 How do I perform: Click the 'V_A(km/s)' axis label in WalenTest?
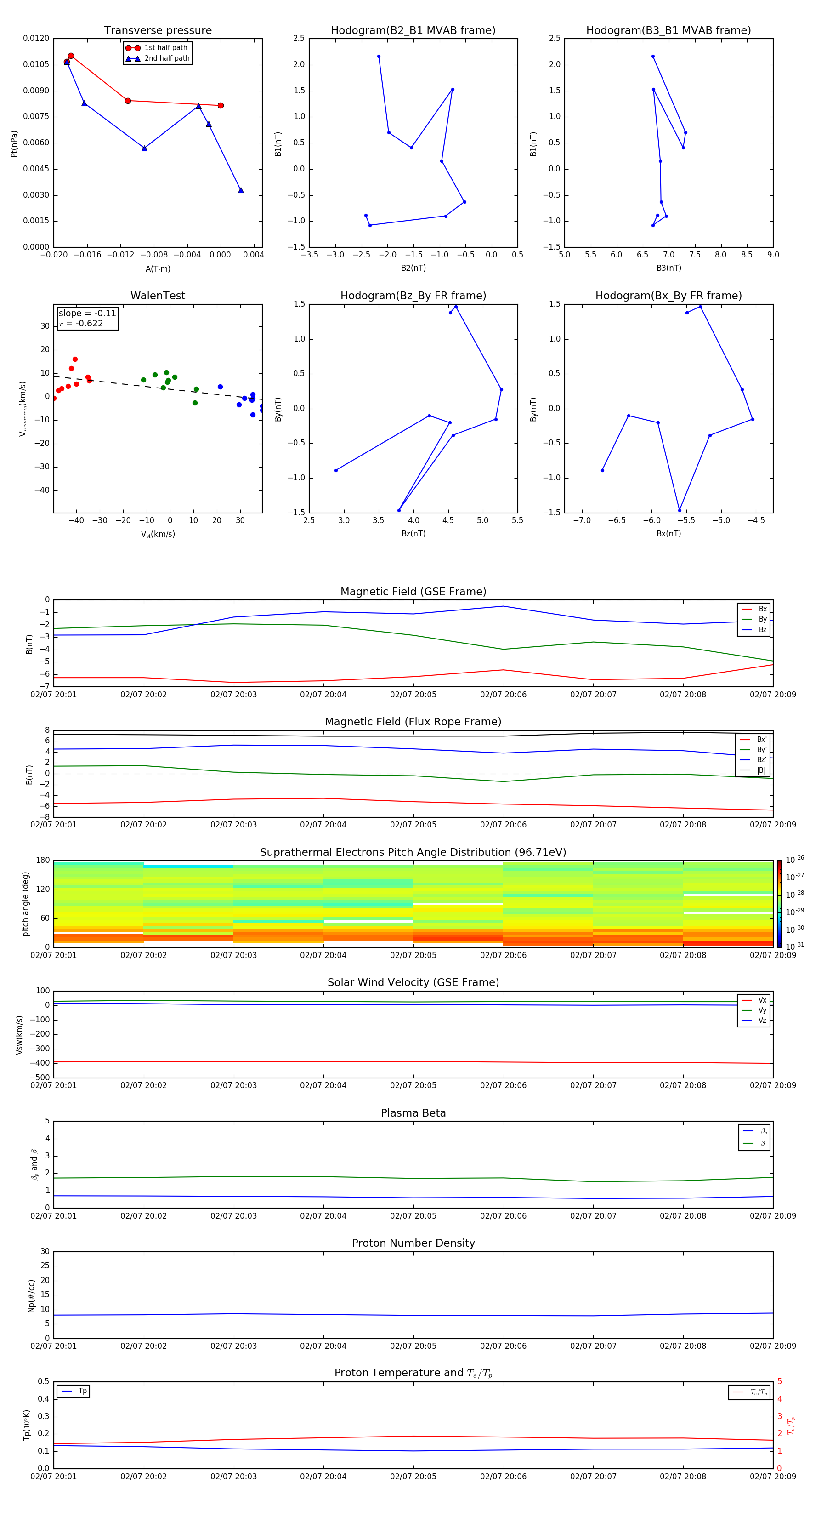158,534
